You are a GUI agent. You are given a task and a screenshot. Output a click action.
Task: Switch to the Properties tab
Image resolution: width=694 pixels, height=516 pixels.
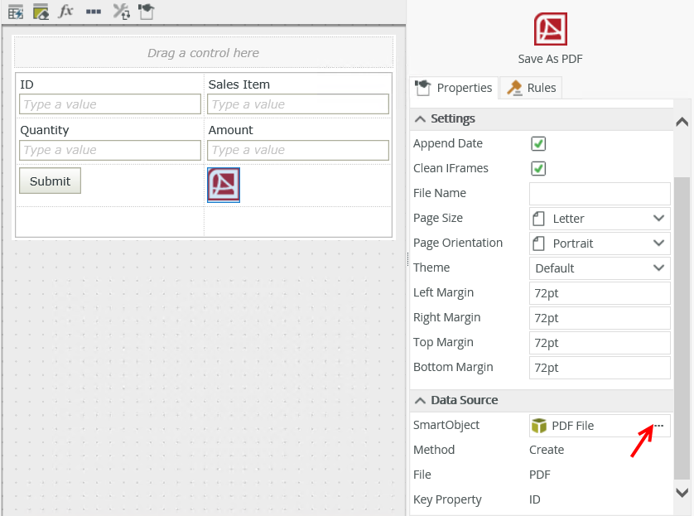point(454,88)
